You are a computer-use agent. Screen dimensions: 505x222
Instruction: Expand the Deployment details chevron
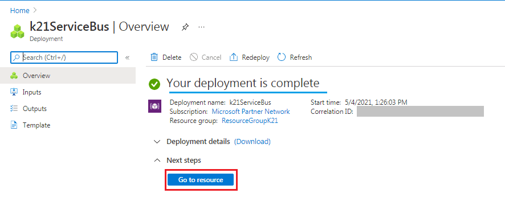(157, 142)
